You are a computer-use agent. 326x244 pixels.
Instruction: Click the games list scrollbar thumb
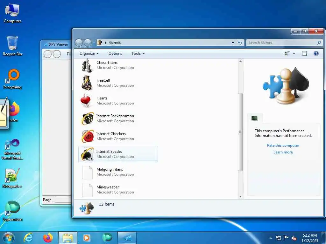click(240, 132)
